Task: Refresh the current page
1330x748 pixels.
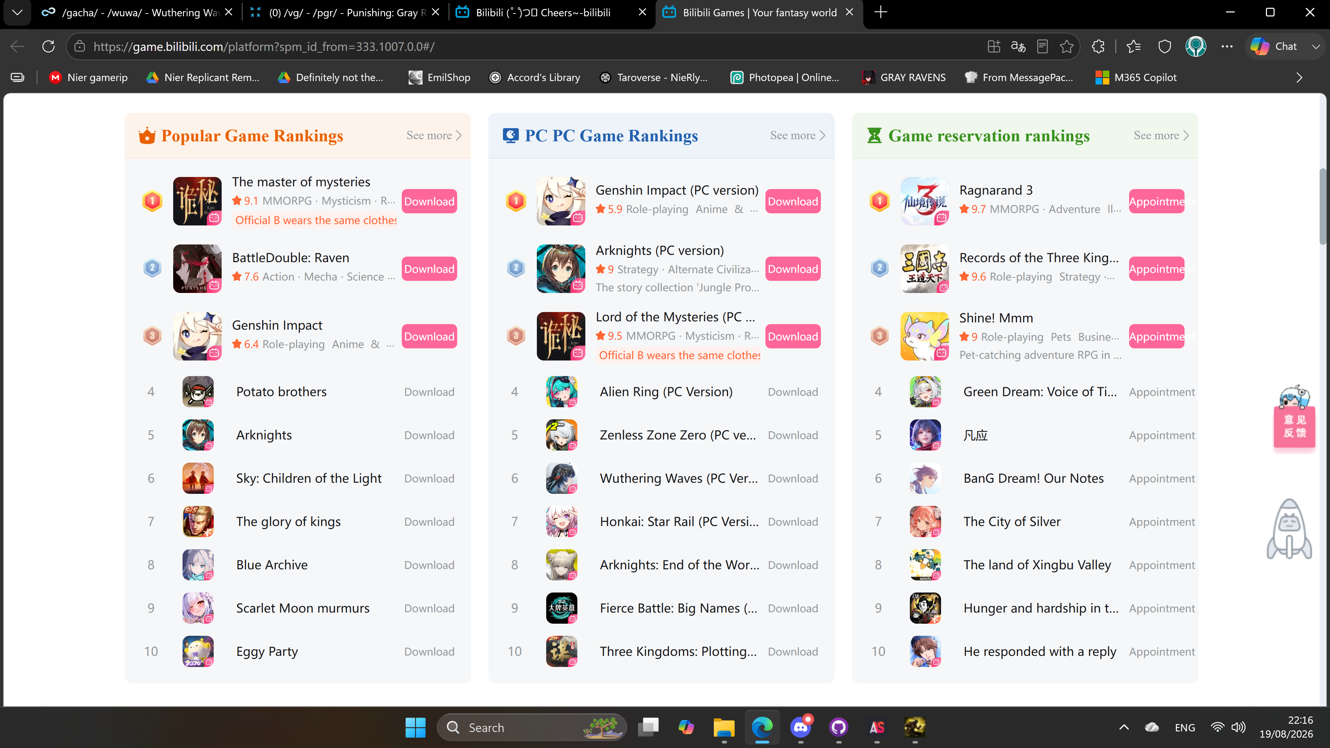Action: tap(48, 46)
